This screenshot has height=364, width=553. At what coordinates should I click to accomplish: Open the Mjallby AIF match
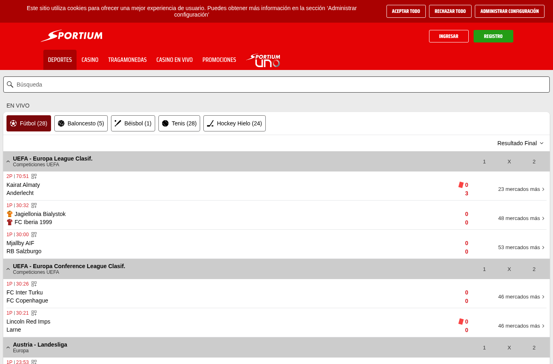click(20, 243)
